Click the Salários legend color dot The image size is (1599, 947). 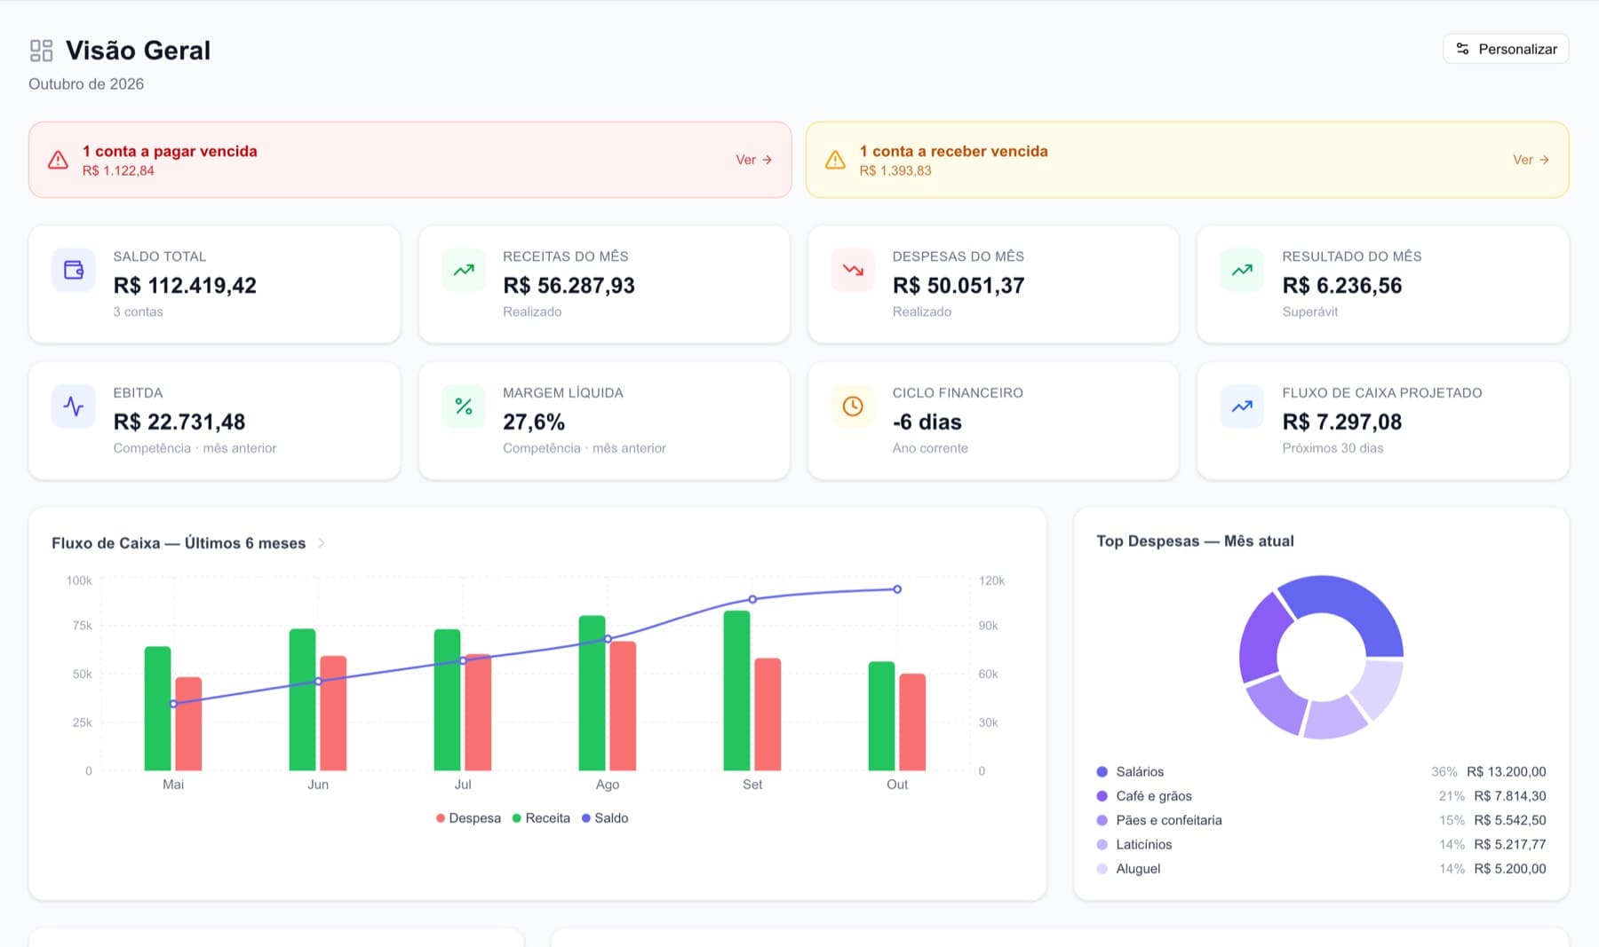1102,772
